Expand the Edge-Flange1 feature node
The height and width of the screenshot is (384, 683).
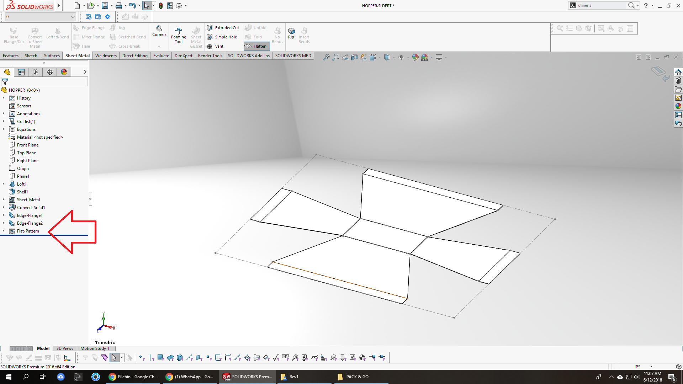click(x=4, y=215)
